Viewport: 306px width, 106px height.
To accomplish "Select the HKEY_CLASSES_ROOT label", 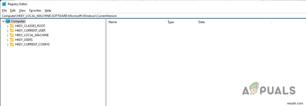I will [x=30, y=26].
